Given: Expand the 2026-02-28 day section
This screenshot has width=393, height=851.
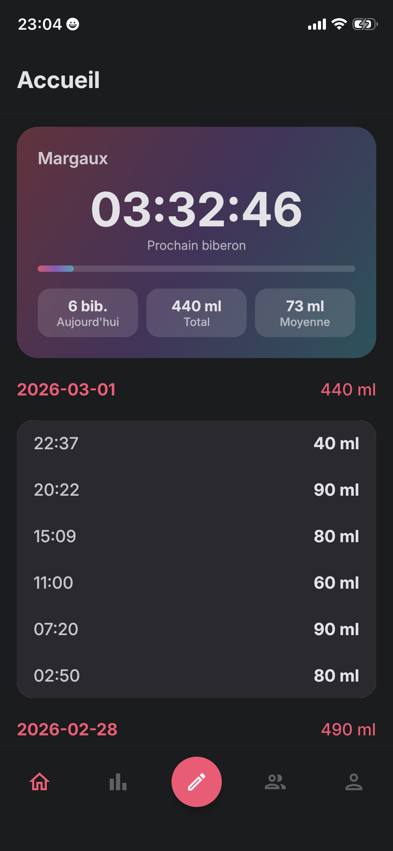Looking at the screenshot, I should point(196,729).
